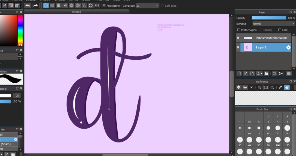Screen dimensions: 296x156
Task: Adjust the layer Opacity slider
Action: click(269, 18)
